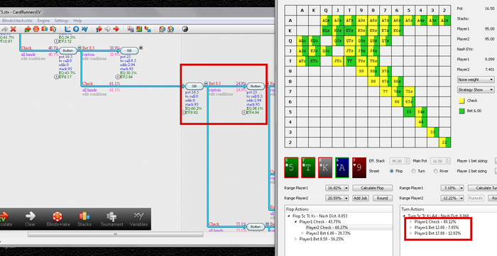
Task: Collapse Player1 Check 43.75% tree node
Action: point(296,222)
